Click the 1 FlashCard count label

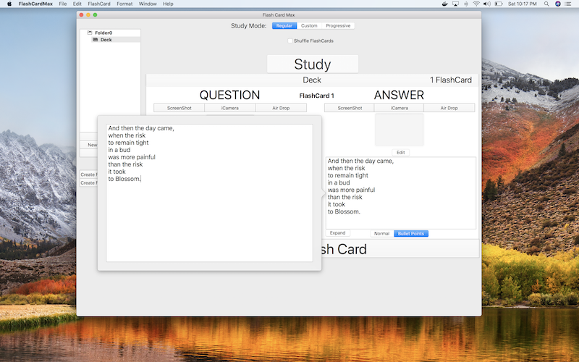[x=451, y=80]
